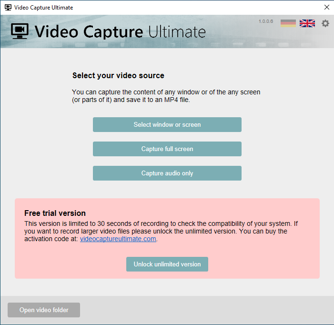Image resolution: width=334 pixels, height=325 pixels.
Task: Click the title bar app icon
Action: pos(8,8)
